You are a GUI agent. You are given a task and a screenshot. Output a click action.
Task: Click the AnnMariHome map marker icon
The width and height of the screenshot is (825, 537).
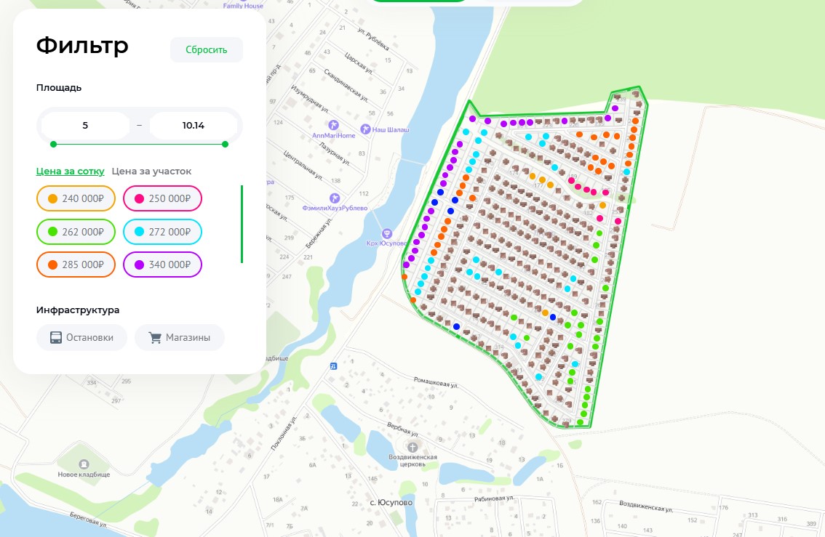point(334,125)
